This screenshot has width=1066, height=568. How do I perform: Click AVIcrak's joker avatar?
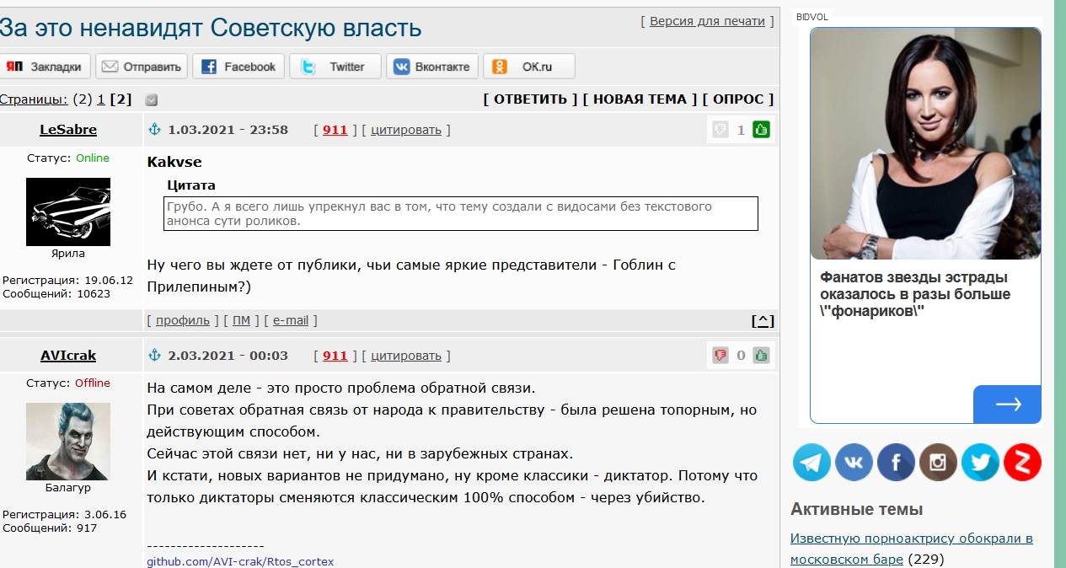tap(68, 441)
